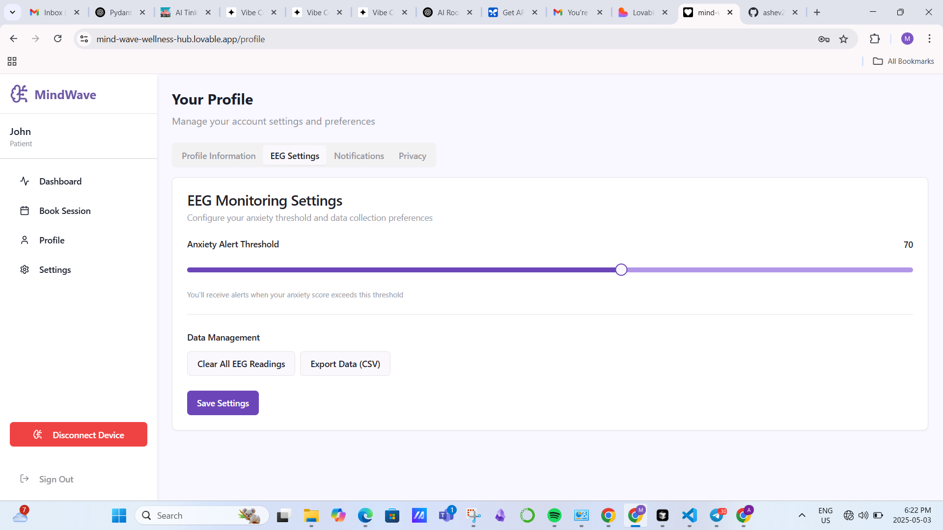Open the Book Session calendar item
The image size is (943, 530).
[64, 211]
